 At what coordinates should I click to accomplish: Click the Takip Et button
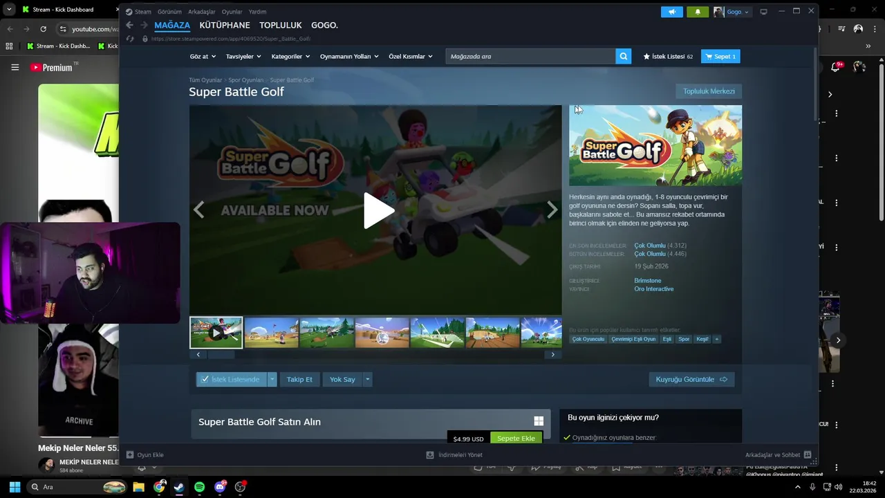coord(299,379)
